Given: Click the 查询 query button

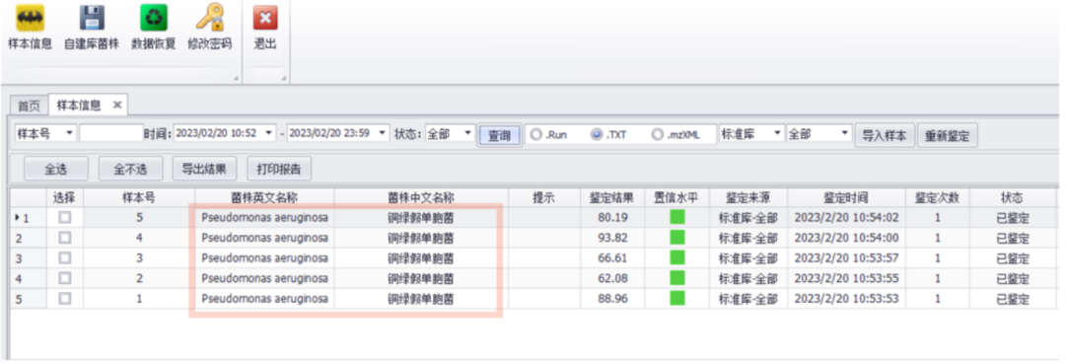Looking at the screenshot, I should [x=499, y=135].
